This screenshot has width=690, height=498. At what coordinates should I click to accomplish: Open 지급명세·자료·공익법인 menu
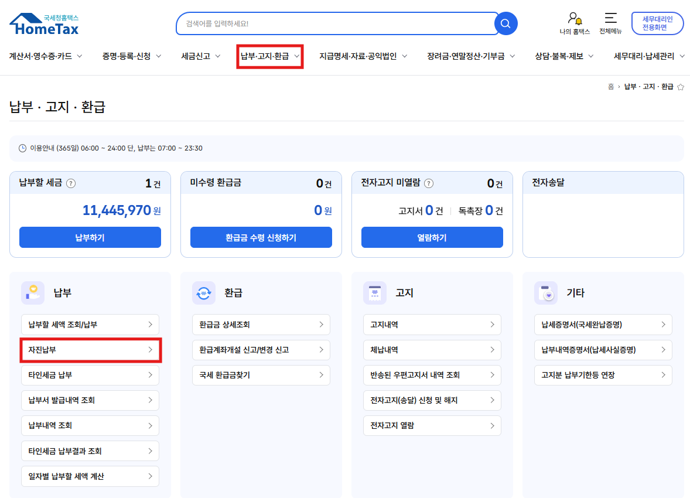(363, 56)
